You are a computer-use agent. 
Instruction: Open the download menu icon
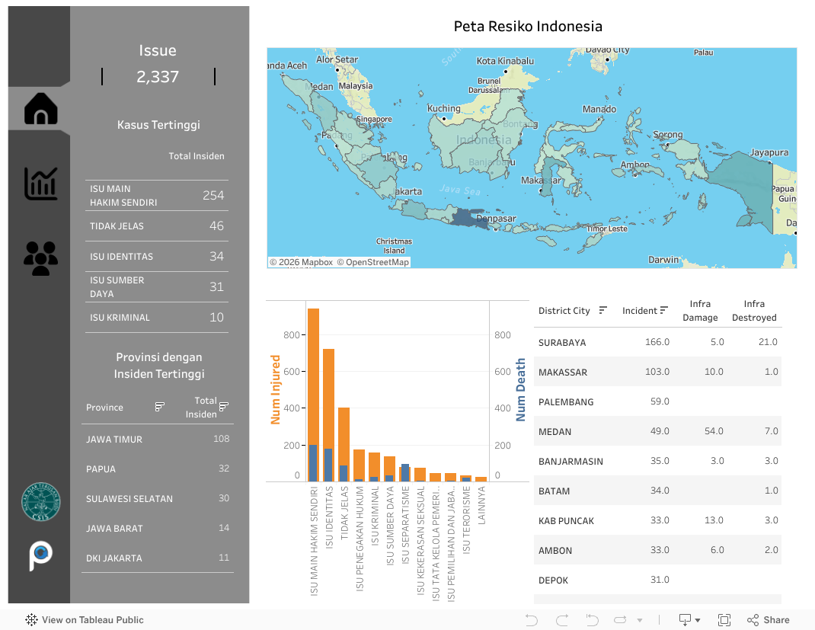[689, 619]
